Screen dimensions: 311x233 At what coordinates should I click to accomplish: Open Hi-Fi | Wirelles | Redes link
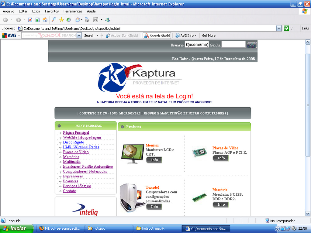[x=81, y=147]
